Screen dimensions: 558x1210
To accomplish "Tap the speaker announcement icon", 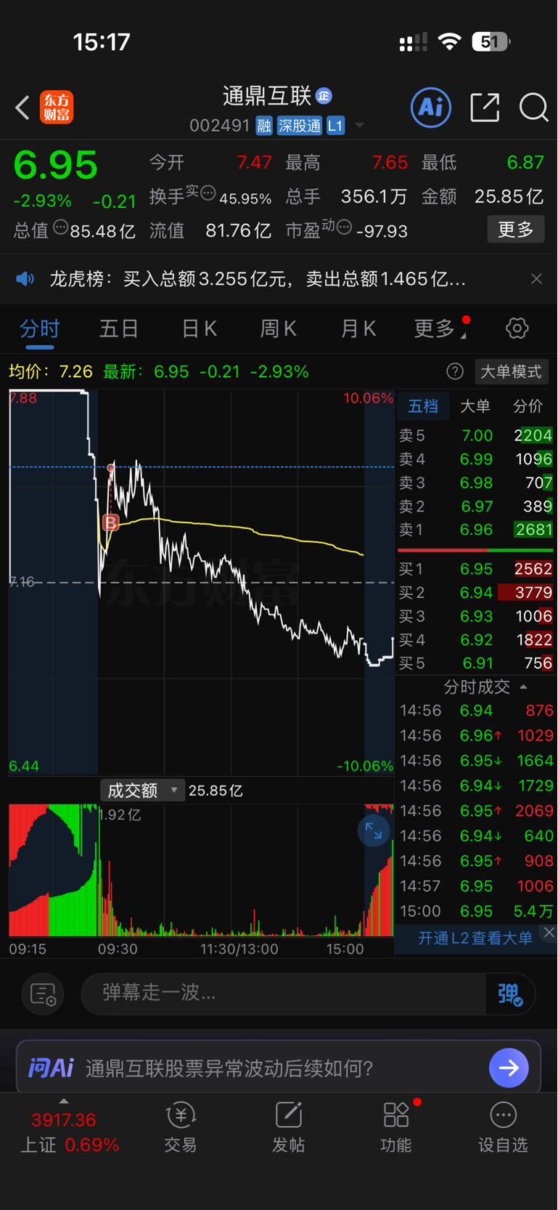I will tap(25, 278).
